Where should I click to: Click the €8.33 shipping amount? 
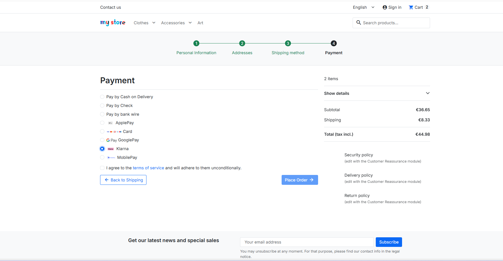click(424, 120)
